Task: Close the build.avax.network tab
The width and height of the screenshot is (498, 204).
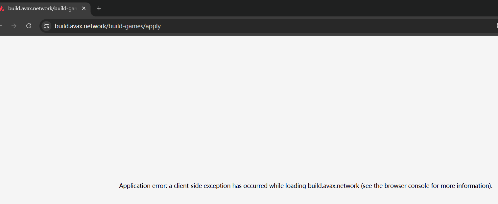Action: click(x=84, y=8)
